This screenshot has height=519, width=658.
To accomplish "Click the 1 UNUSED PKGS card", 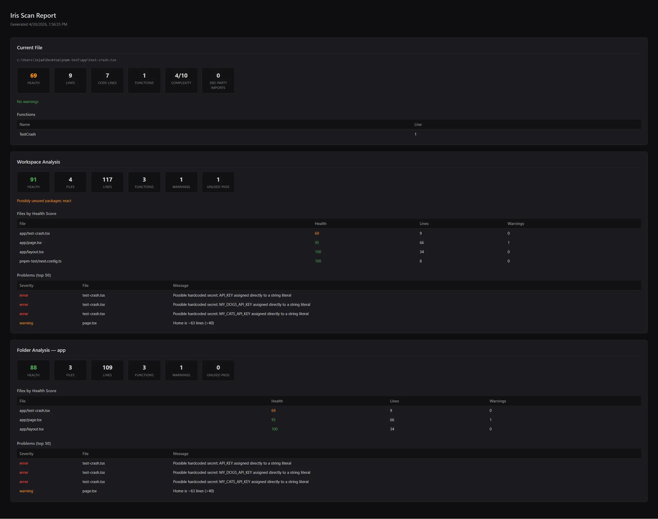I will click(218, 182).
